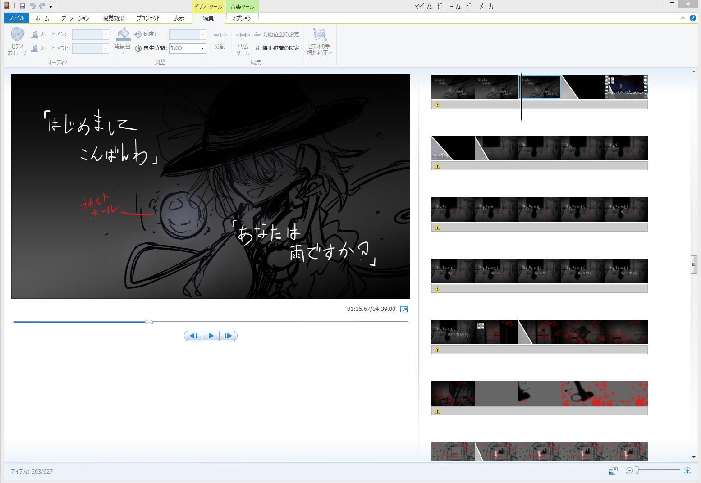Viewport: 701px width, 483px height.
Task: Click warning icon on third row audio track
Action: pyautogui.click(x=437, y=227)
